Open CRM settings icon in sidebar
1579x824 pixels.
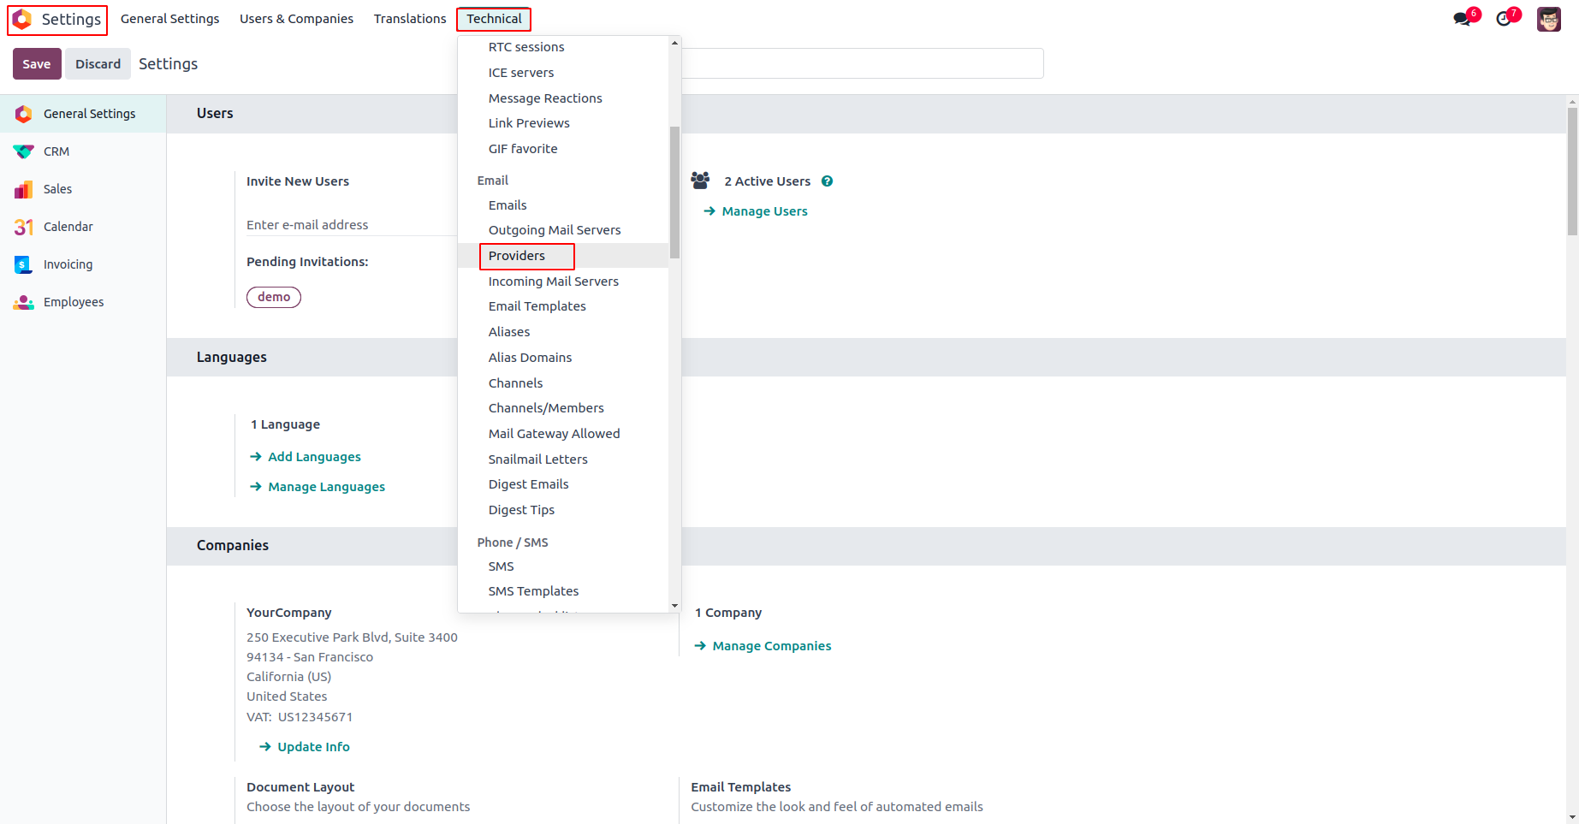pyautogui.click(x=24, y=151)
